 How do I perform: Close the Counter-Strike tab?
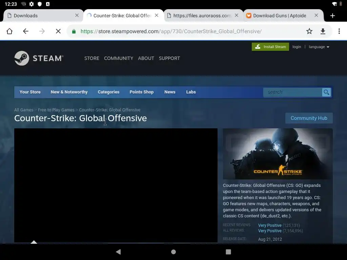[157, 15]
